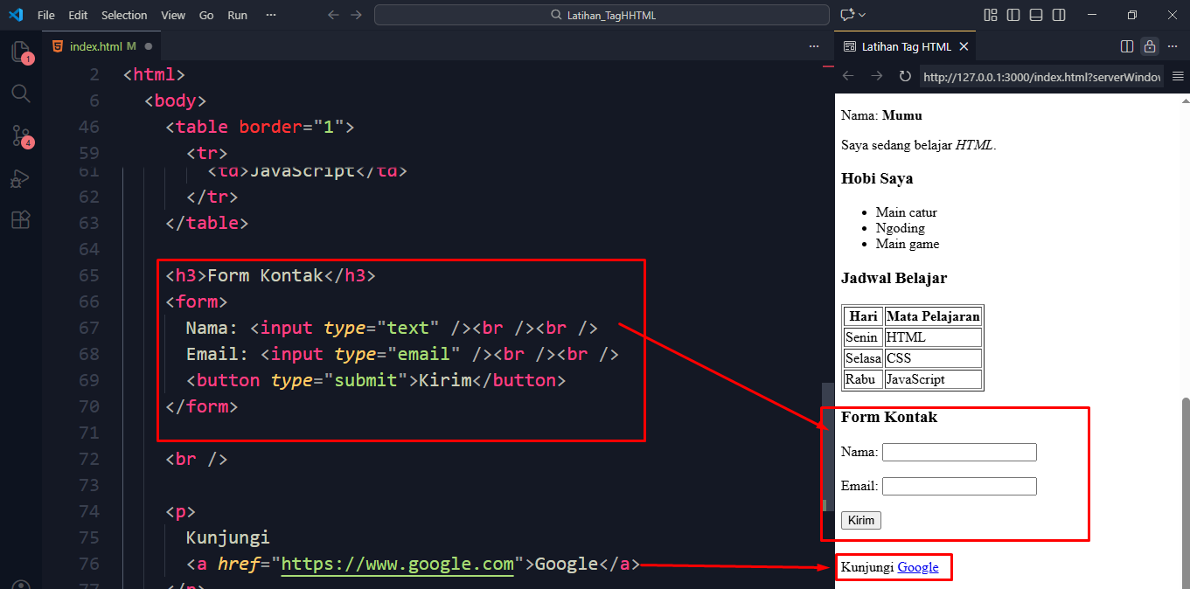Open the preview browser hamburger menu
This screenshot has height=589, width=1190.
click(1178, 77)
